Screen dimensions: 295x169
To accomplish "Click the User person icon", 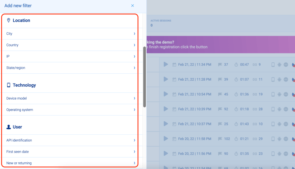I will [9, 127].
